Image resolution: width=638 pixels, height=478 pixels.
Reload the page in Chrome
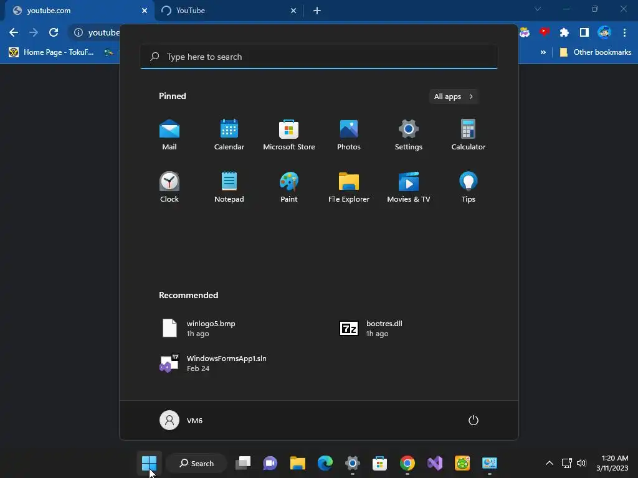click(54, 32)
